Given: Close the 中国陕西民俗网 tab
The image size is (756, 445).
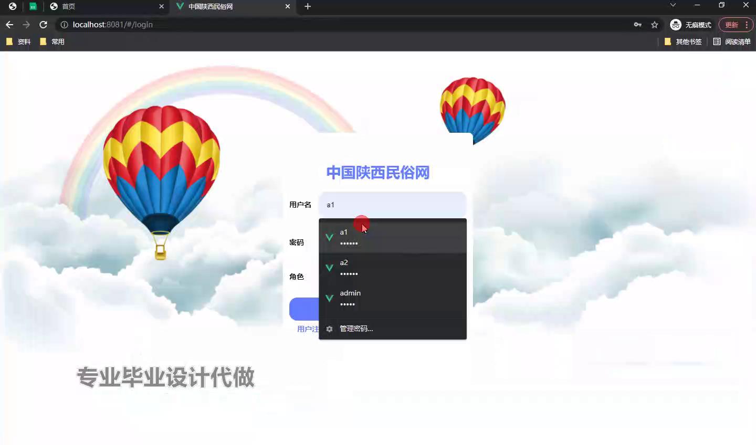Looking at the screenshot, I should [288, 6].
